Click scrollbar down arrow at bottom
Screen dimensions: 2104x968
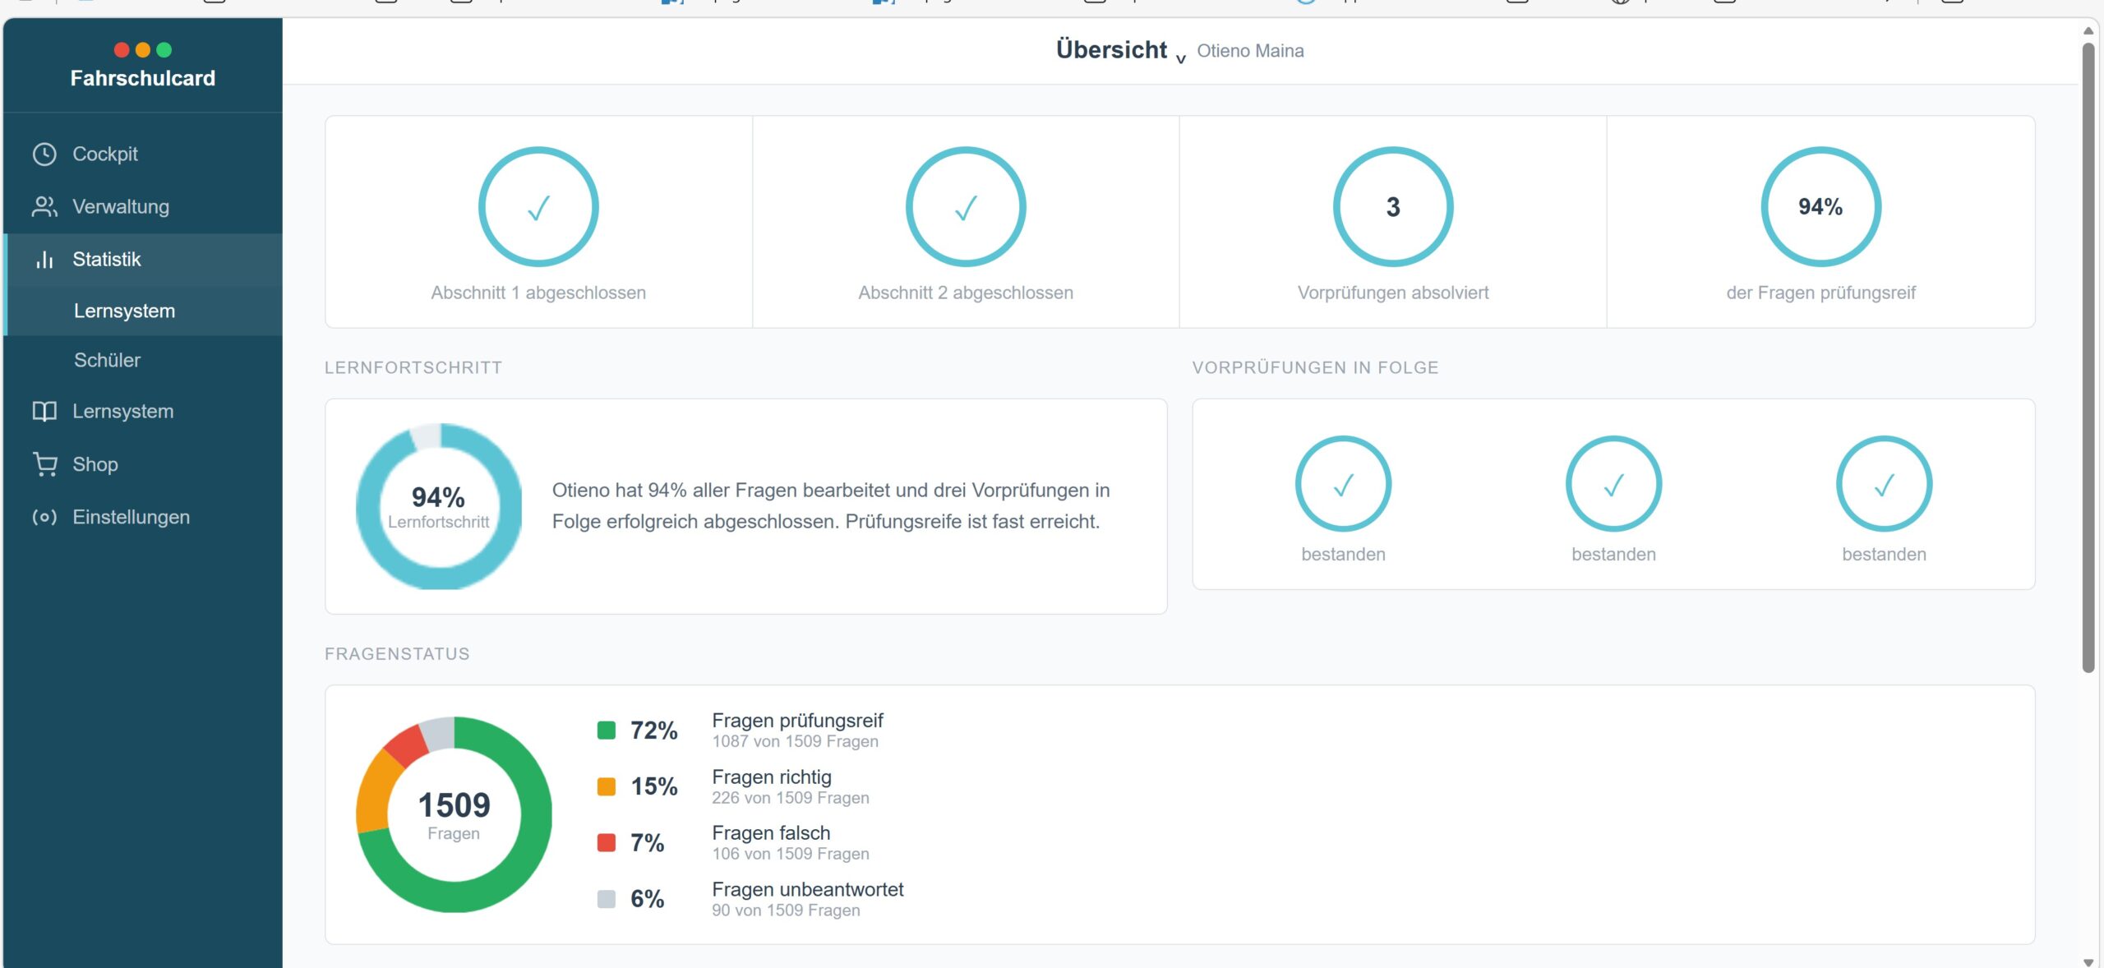[2088, 961]
